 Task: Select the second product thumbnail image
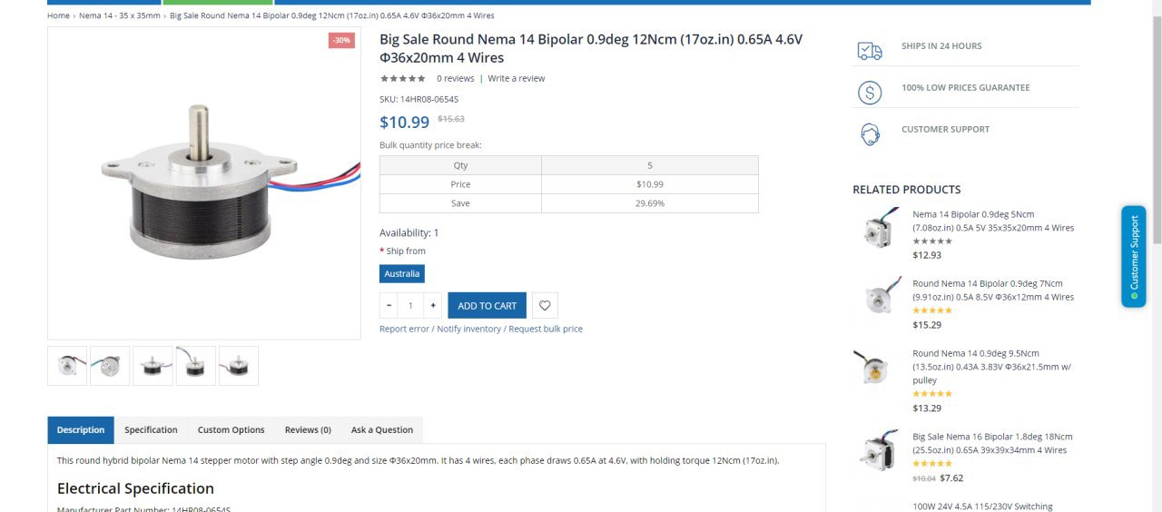tap(110, 366)
